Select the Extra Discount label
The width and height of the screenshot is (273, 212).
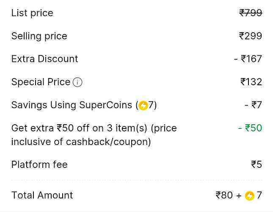pyautogui.click(x=44, y=59)
